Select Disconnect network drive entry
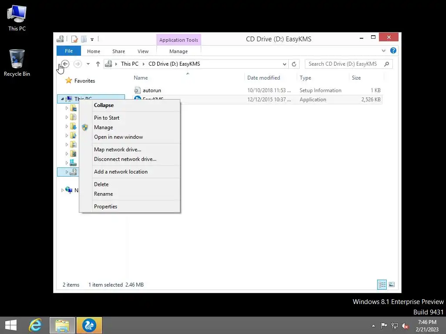446x334 pixels. (129, 159)
